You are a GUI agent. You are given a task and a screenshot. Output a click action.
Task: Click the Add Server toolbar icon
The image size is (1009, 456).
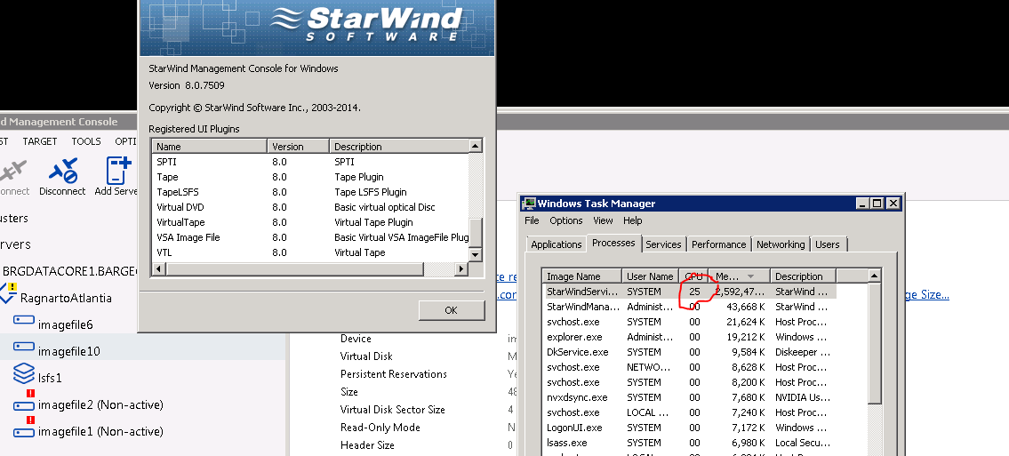point(118,171)
